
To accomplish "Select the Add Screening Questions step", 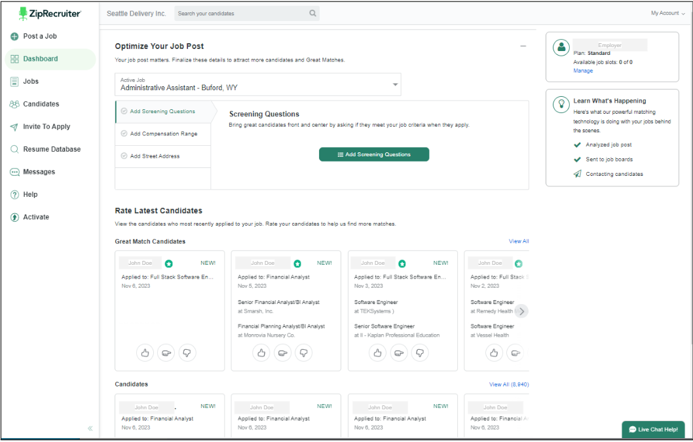I will 163,111.
